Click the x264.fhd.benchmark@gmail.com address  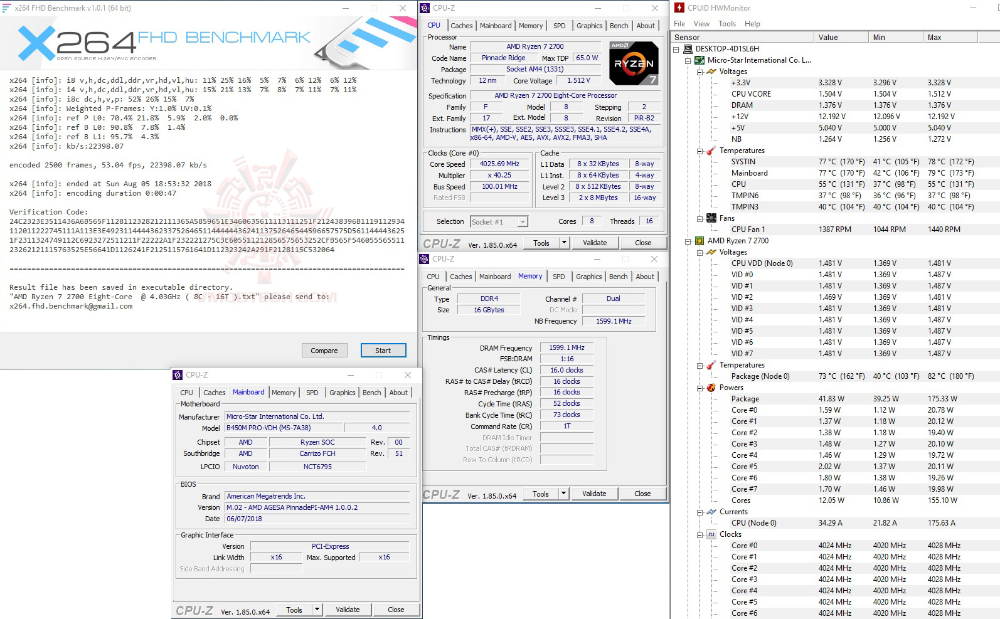[71, 306]
